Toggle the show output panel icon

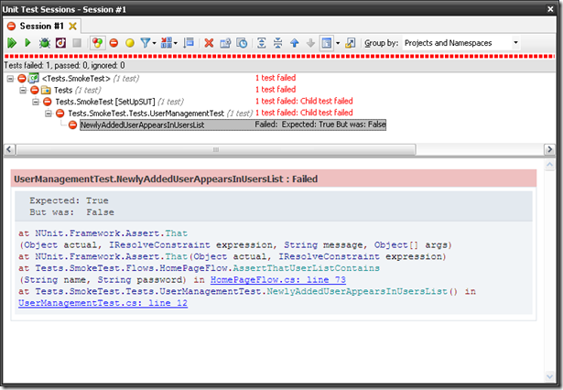(327, 43)
